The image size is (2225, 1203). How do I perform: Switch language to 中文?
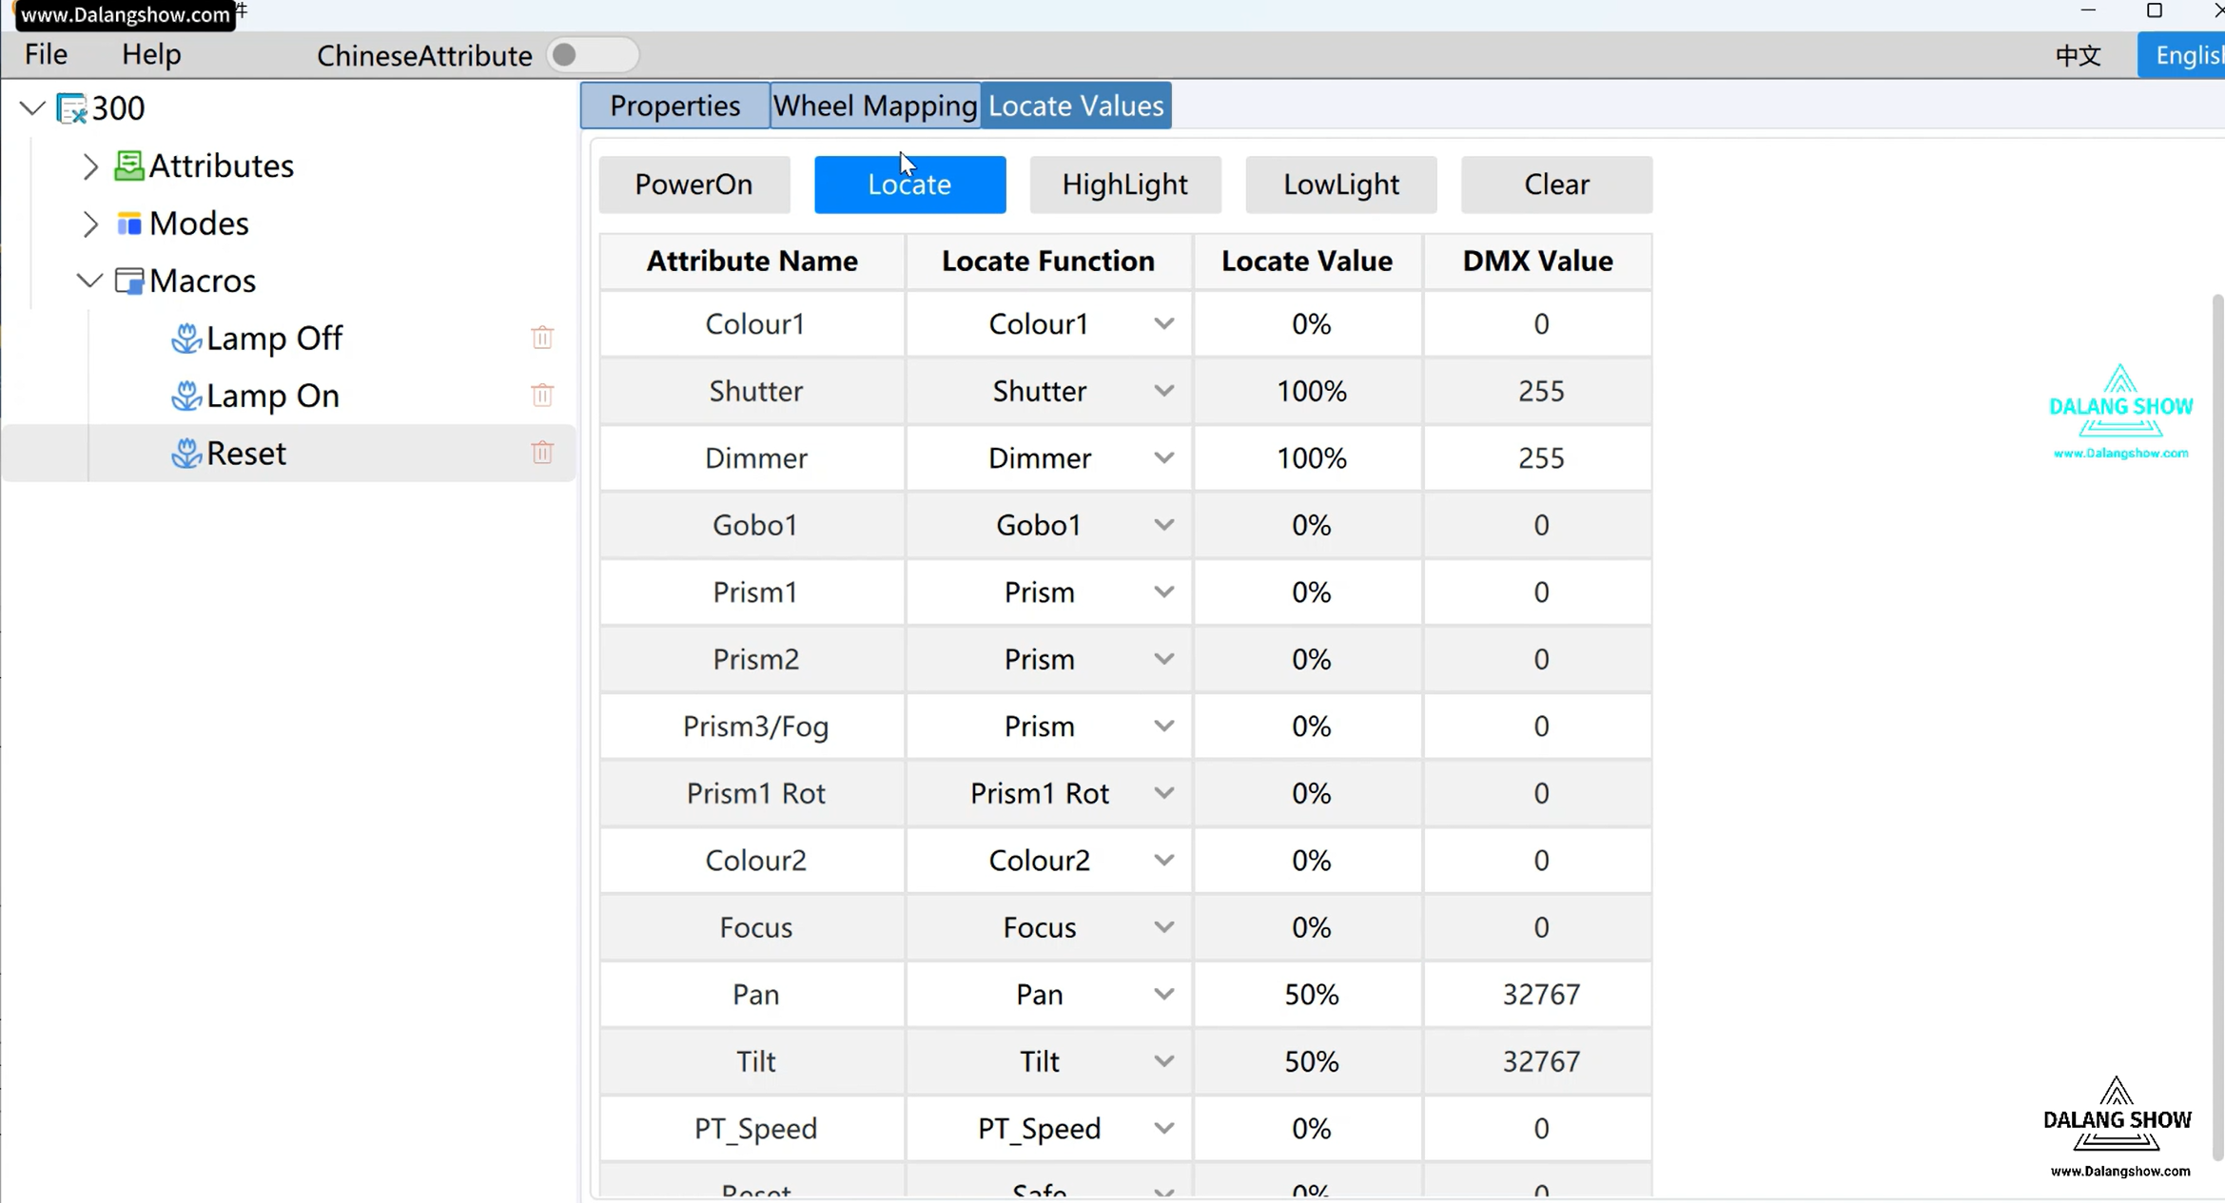point(2078,55)
